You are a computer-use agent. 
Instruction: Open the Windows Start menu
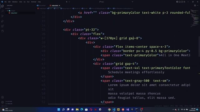pos(59,110)
